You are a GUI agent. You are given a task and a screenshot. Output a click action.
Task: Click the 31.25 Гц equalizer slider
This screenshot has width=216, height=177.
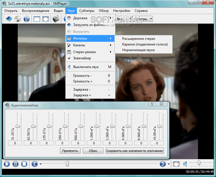18,126
